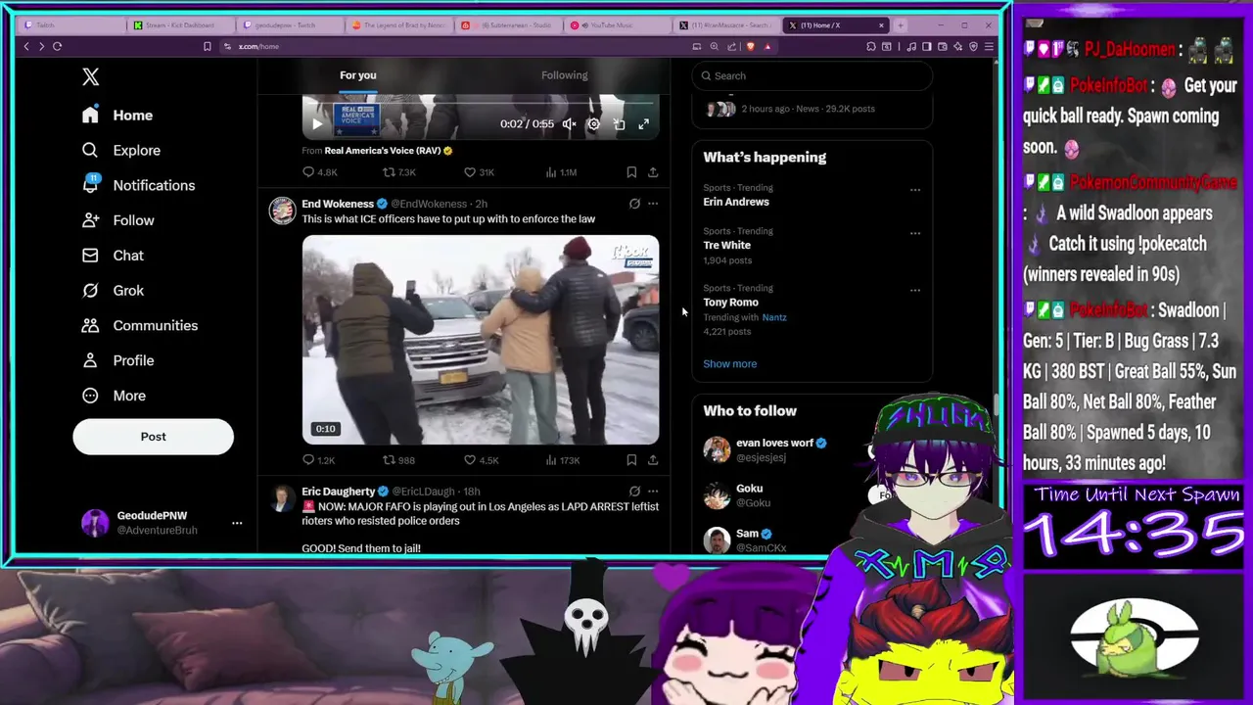Open End Wokeness profile avatar
This screenshot has width=1253, height=705.
pos(282,211)
